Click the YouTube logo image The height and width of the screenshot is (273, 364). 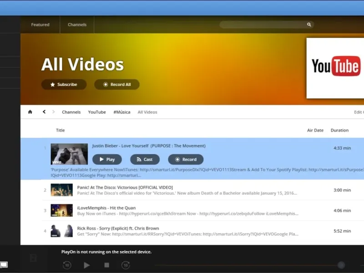[335, 68]
